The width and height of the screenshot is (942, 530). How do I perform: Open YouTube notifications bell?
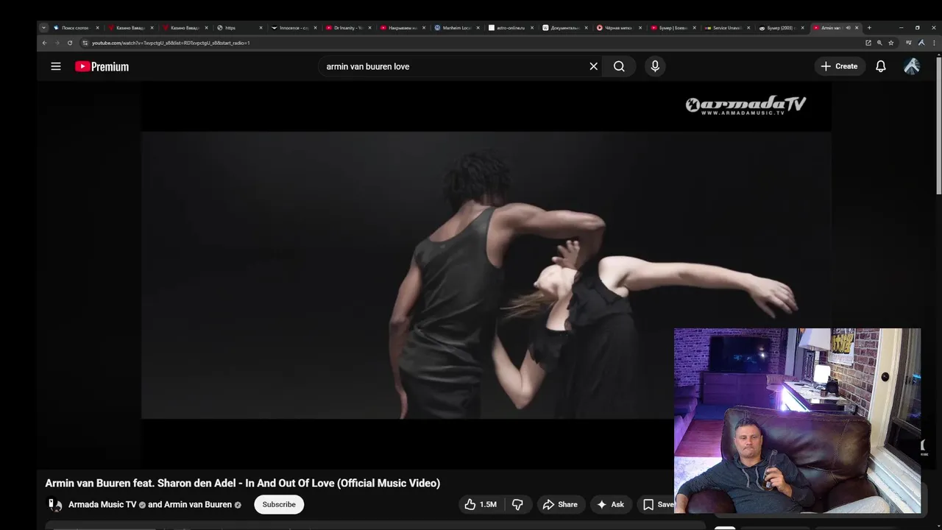[x=881, y=66]
